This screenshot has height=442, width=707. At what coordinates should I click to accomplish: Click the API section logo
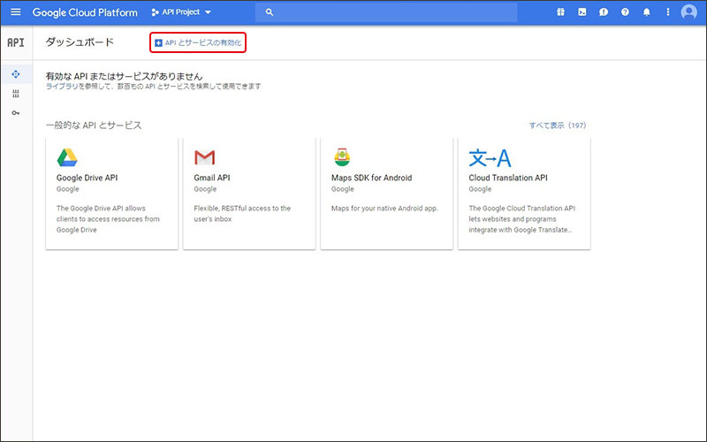click(x=16, y=42)
